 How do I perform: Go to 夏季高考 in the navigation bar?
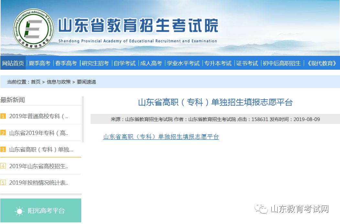pyautogui.click(x=39, y=63)
